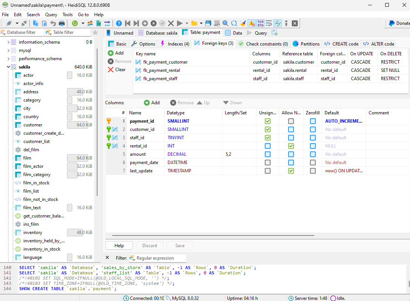Toggle the 100/010 binary view icon
The image size is (410, 301).
261,23
